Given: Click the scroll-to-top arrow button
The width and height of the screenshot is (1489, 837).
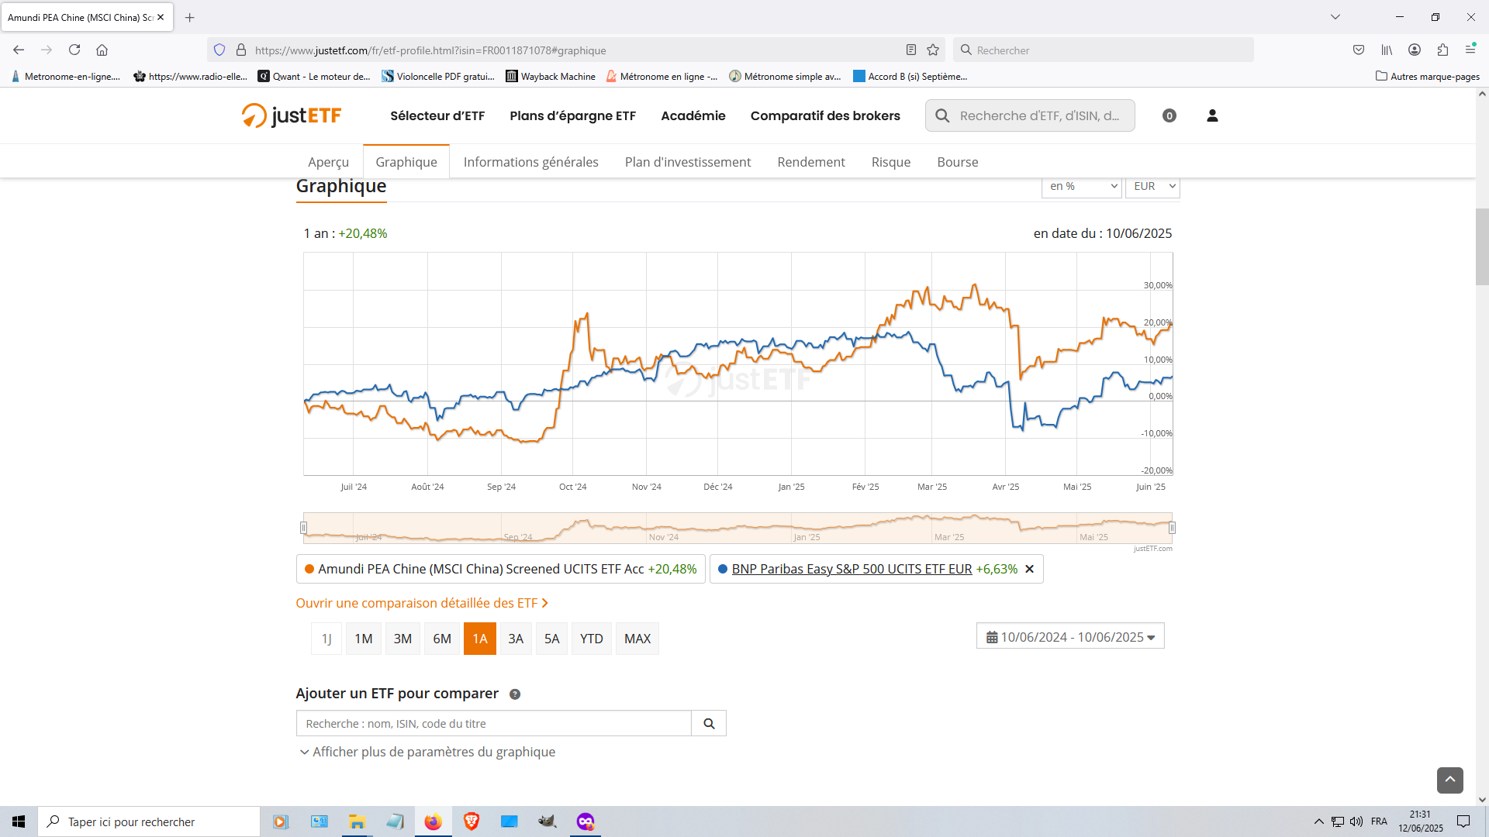Looking at the screenshot, I should 1449,780.
